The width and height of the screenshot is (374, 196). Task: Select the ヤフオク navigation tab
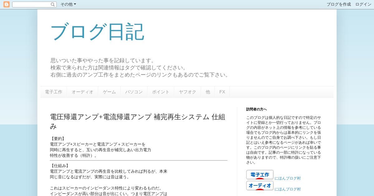[x=188, y=92]
